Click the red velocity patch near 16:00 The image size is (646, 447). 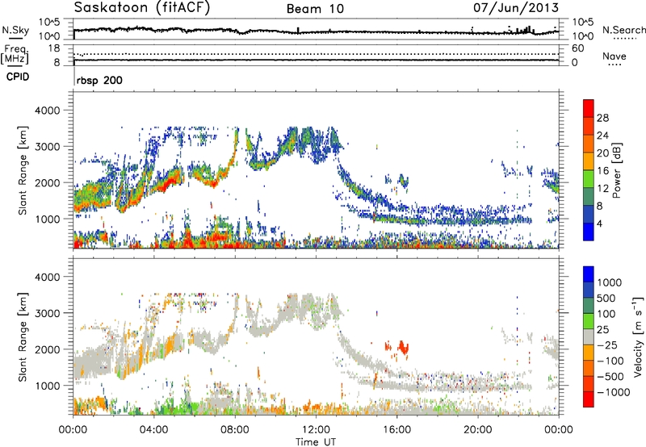click(403, 347)
